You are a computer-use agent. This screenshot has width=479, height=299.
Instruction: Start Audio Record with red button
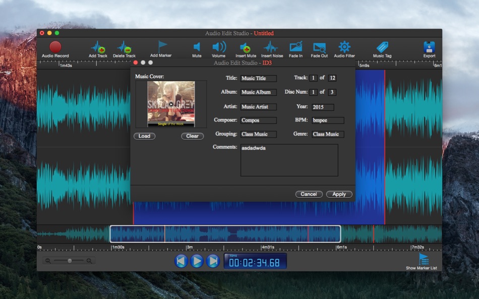click(x=55, y=47)
